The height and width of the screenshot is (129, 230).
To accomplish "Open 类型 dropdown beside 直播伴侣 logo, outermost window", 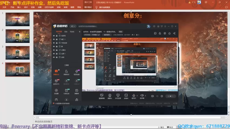I will [x=73, y=26].
